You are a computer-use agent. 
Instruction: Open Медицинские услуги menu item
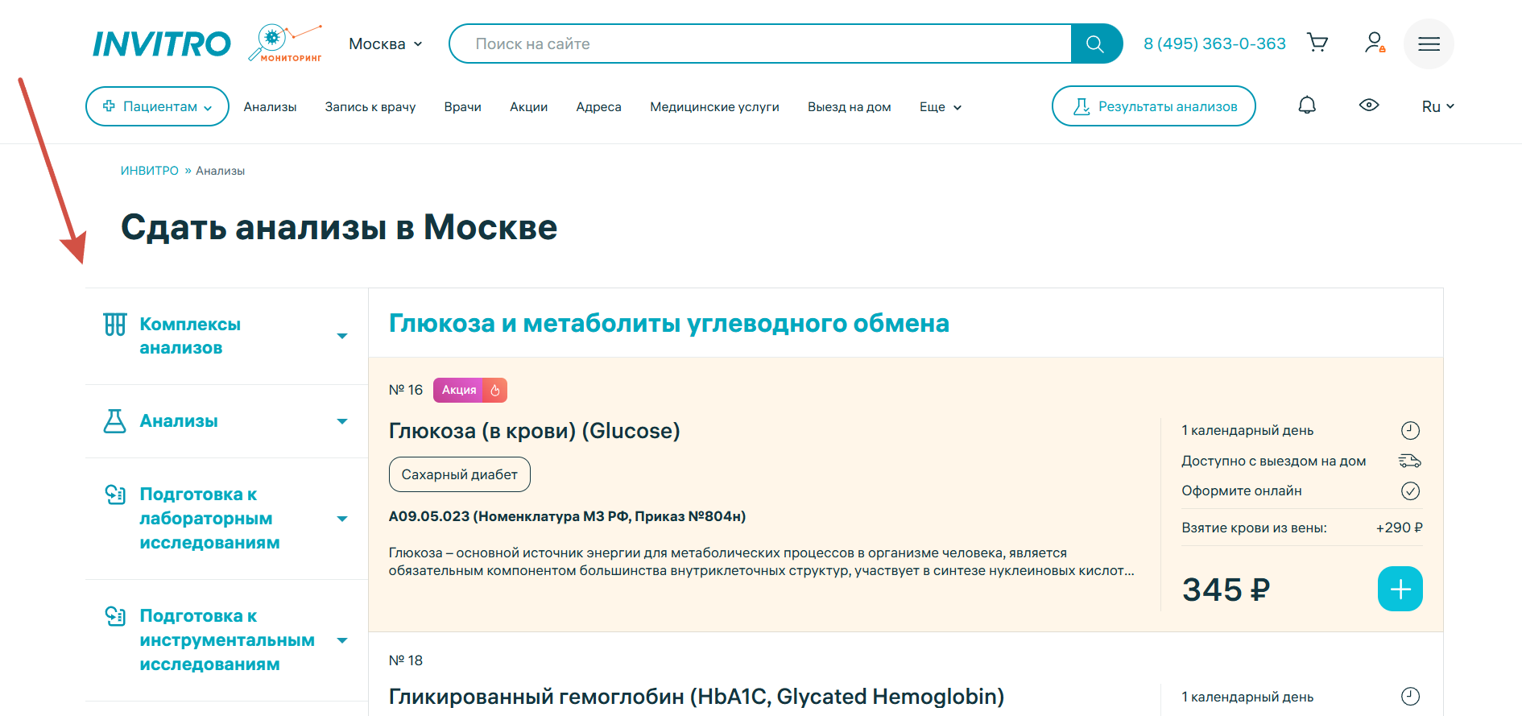pos(714,107)
